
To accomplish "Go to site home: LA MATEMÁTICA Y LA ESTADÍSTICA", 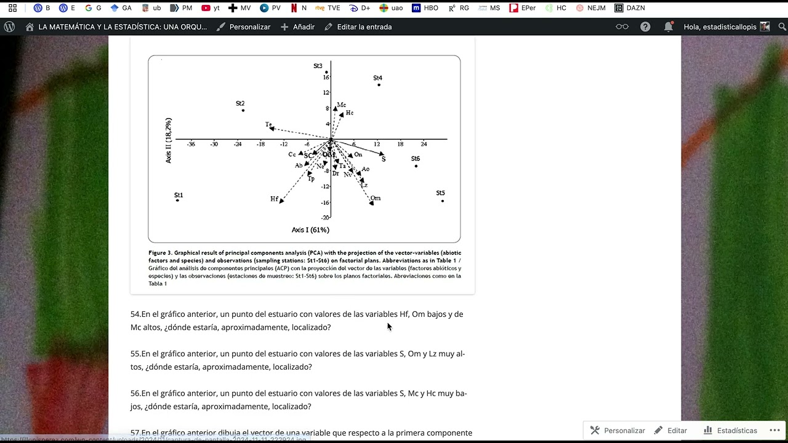I will [116, 26].
